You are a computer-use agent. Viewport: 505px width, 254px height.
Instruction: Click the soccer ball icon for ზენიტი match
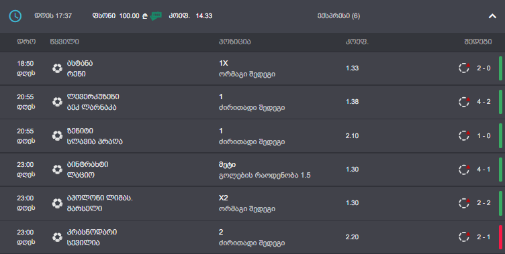(x=57, y=135)
